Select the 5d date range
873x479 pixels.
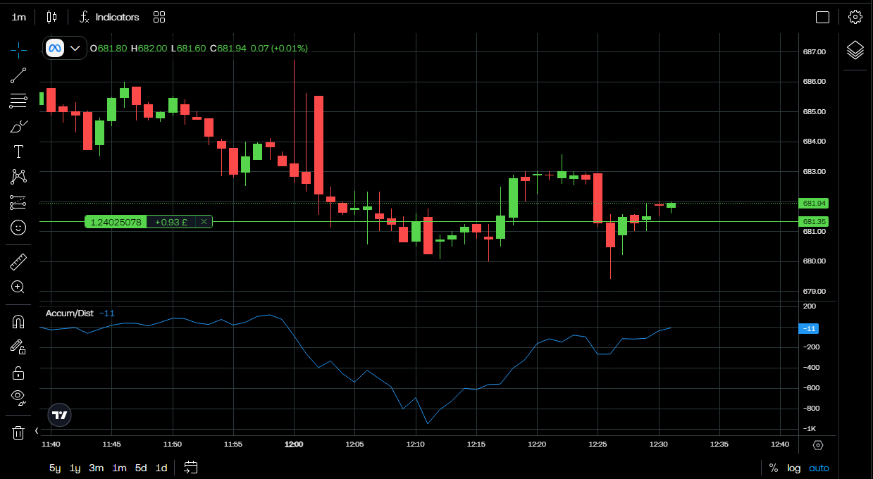[141, 468]
